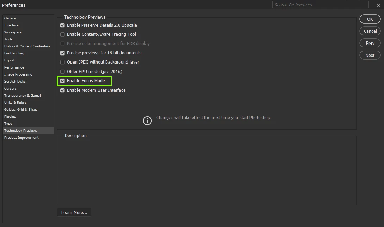Open File Handling preferences
Screen dimensions: 384x227
14,53
